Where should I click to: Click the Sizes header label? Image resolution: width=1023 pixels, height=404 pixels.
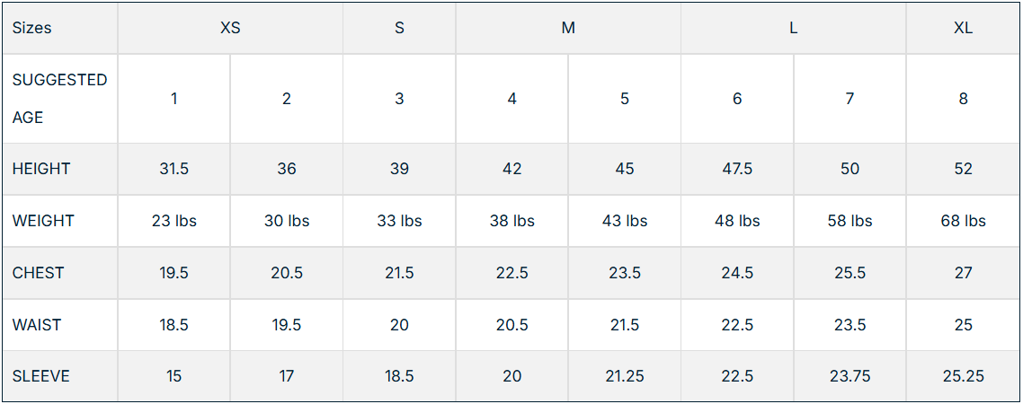coord(32,28)
